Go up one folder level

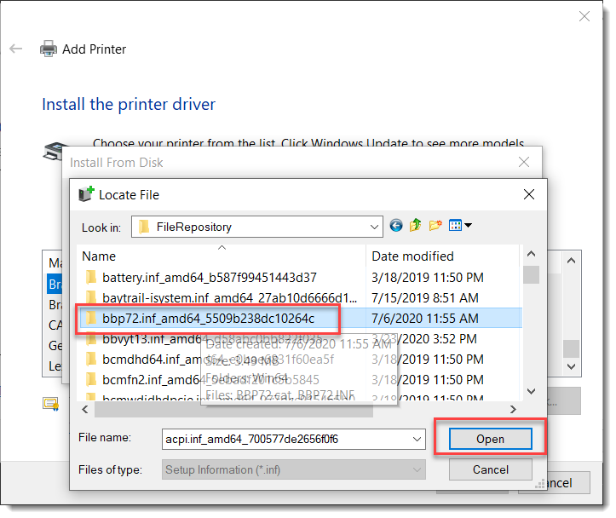coord(415,226)
